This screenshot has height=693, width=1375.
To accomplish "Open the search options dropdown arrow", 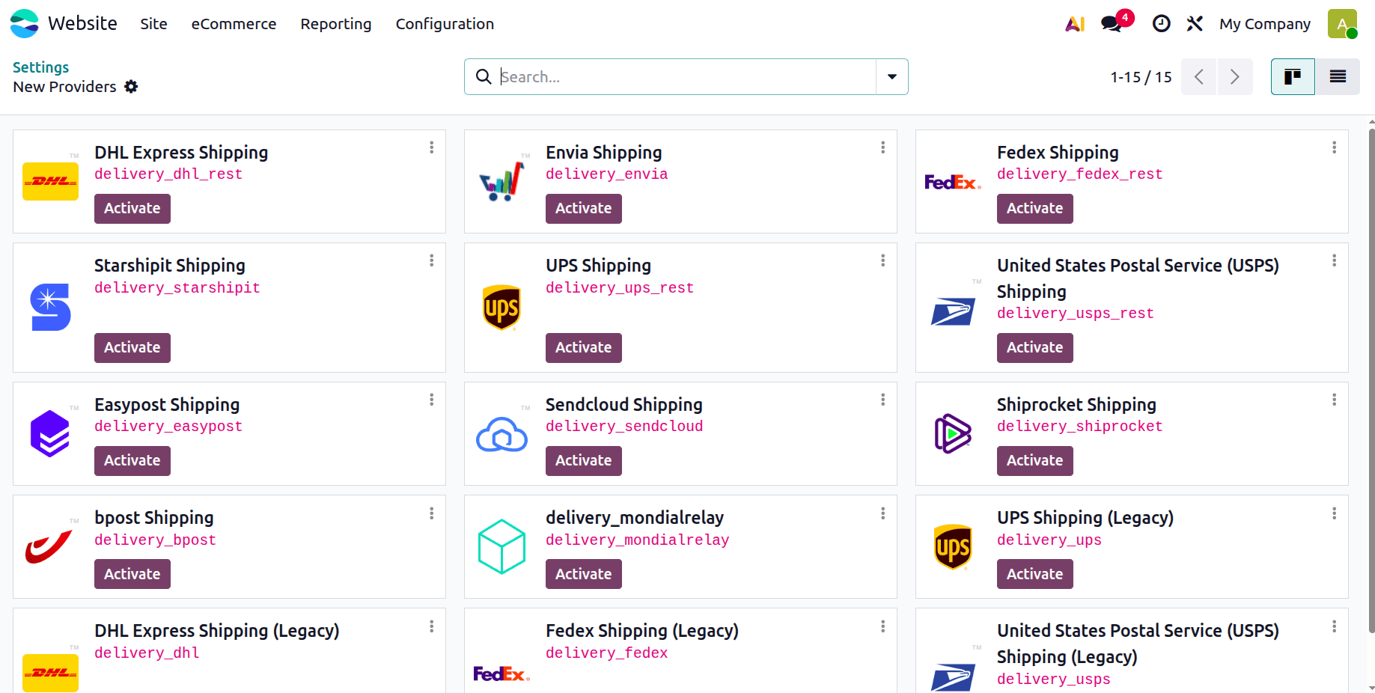I will click(x=892, y=76).
